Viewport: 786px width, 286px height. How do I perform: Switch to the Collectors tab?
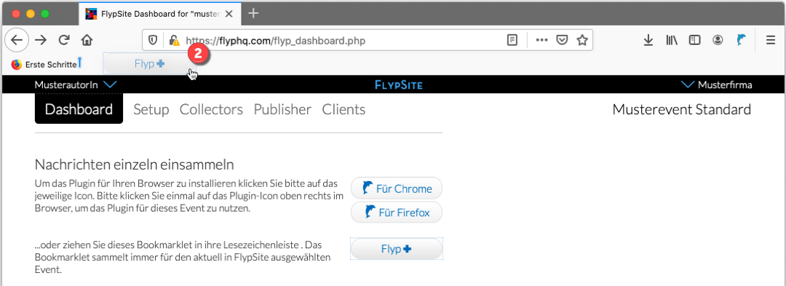click(x=211, y=110)
